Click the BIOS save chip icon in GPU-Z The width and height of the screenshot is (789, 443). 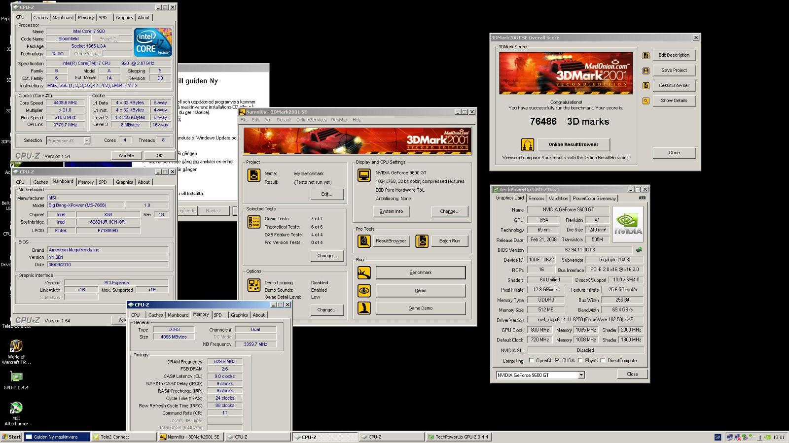(639, 250)
